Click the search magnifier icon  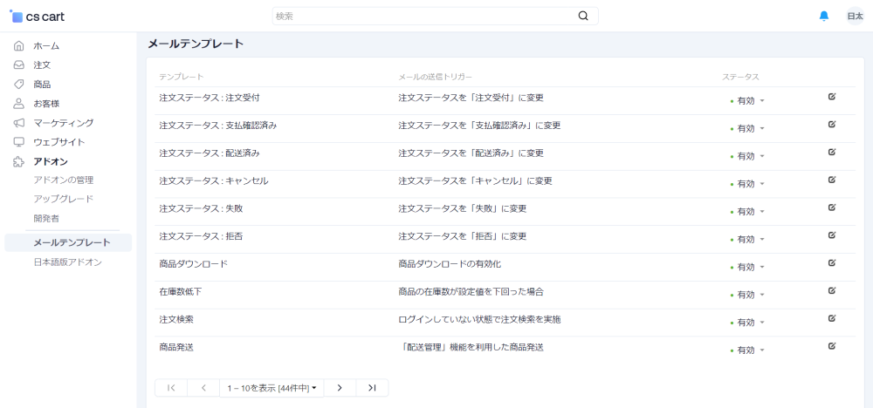583,16
